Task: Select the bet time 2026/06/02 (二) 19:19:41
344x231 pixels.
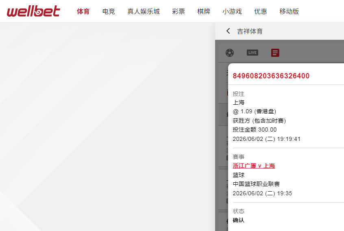Action: [x=267, y=139]
